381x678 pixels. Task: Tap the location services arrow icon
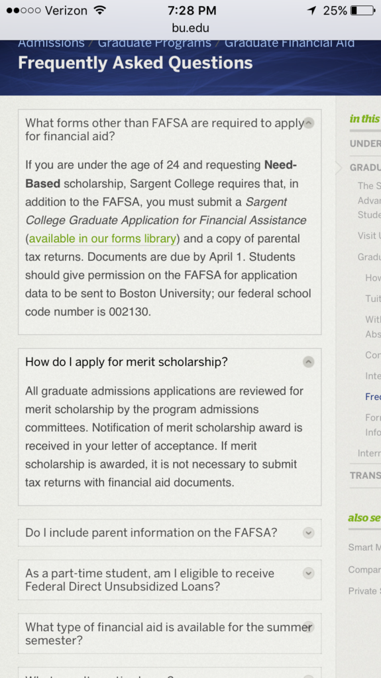point(312,11)
